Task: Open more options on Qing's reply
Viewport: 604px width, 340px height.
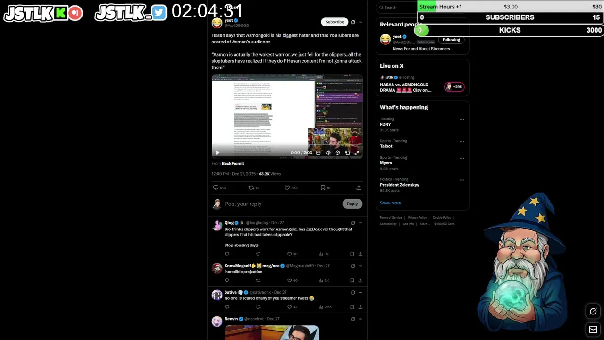Action: (361, 223)
